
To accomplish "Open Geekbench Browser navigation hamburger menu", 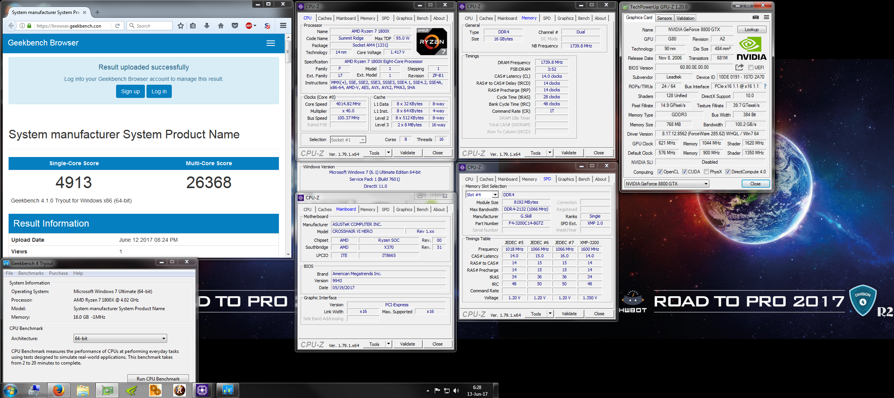I will pos(271,43).
